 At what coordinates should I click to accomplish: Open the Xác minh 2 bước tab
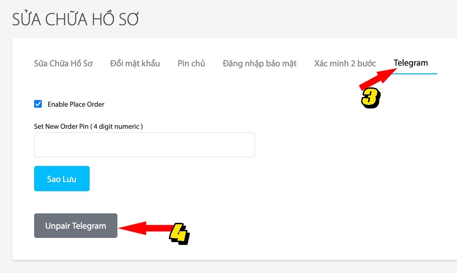tap(345, 64)
